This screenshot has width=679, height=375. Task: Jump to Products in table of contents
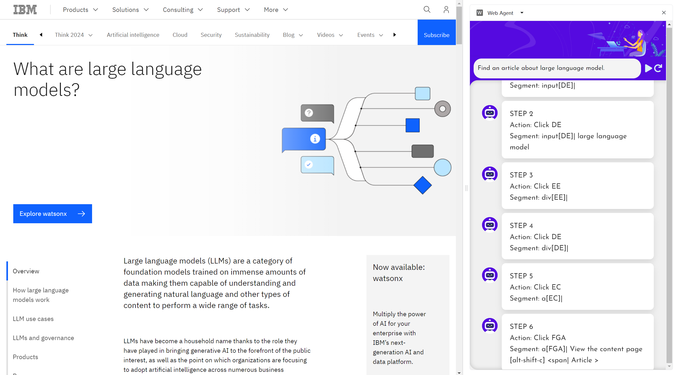[25, 357]
